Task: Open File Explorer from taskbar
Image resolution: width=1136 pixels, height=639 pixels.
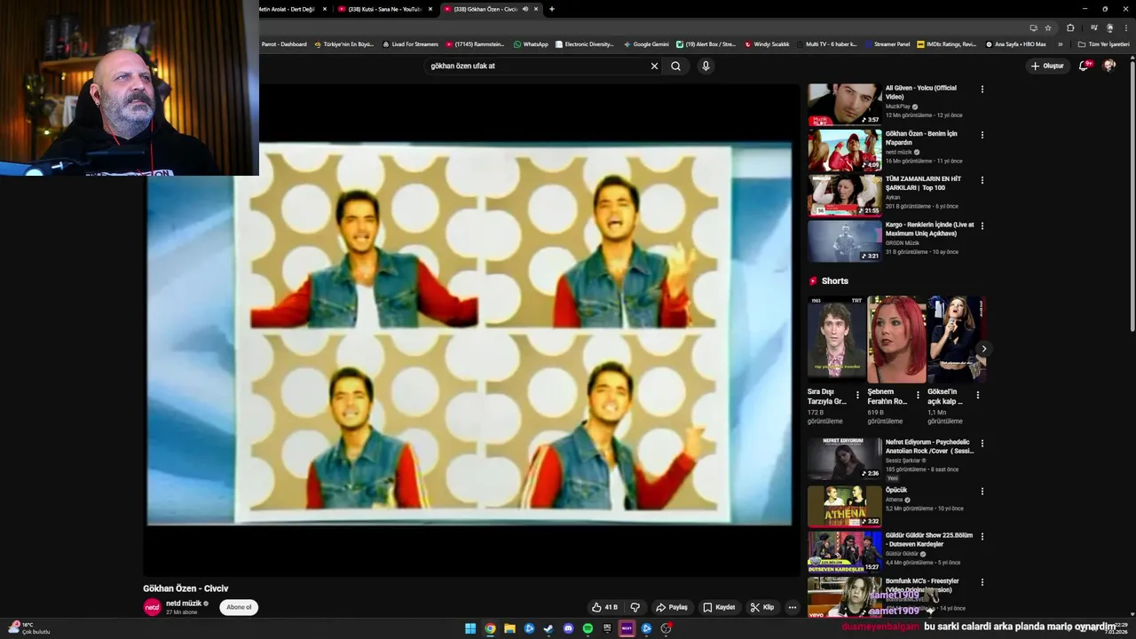Action: tap(509, 628)
